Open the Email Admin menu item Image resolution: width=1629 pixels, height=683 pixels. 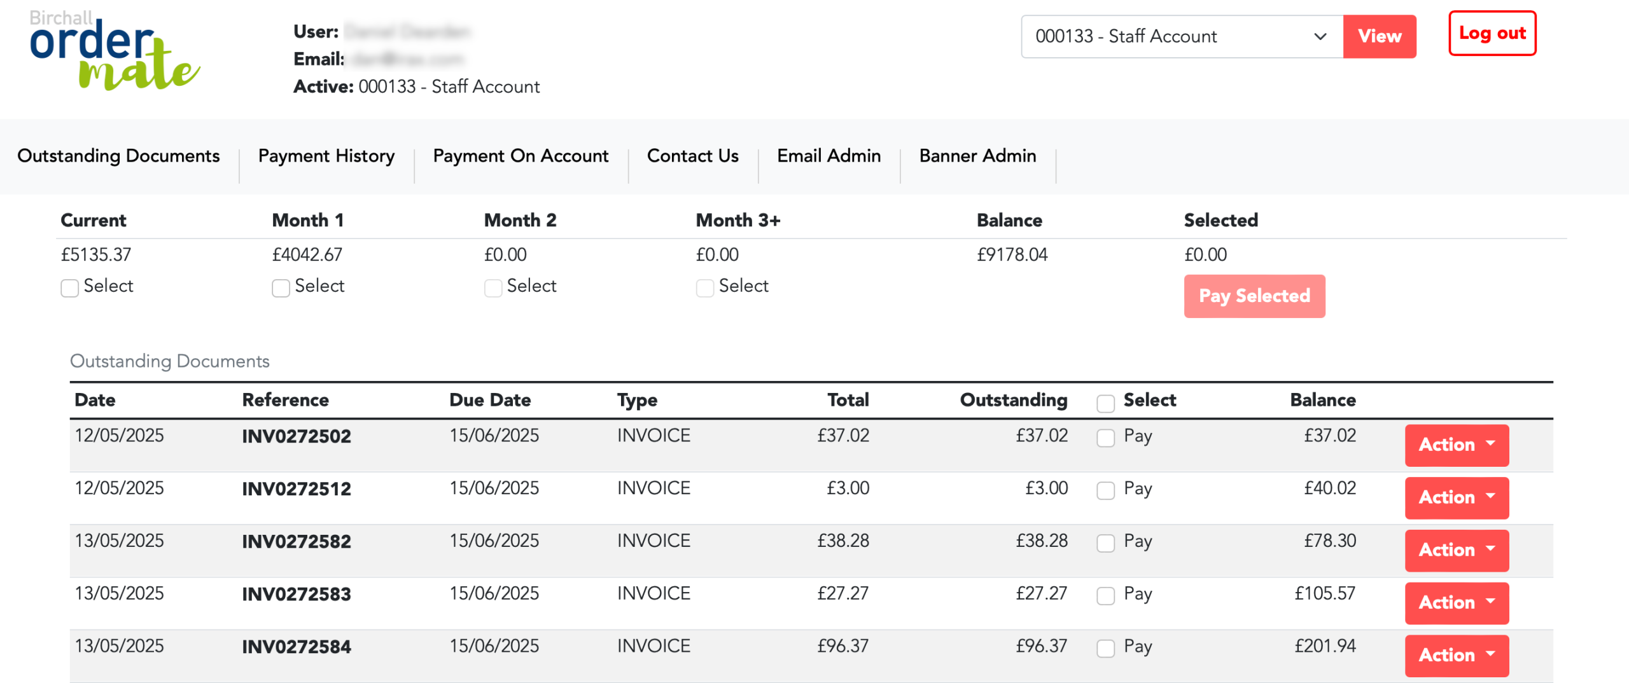tap(828, 156)
